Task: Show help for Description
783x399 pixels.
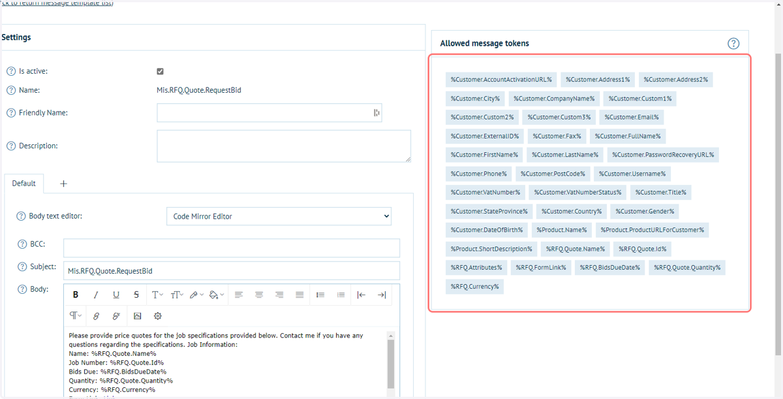Action: (11, 146)
